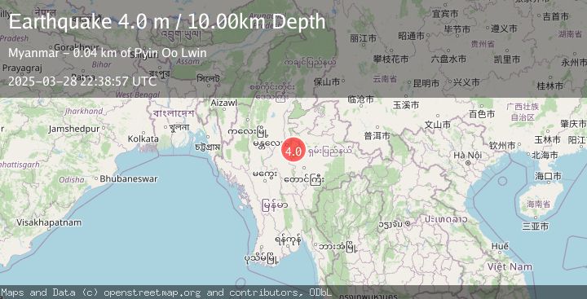Click the West Bengal state label
This screenshot has height=299, width=587.
coord(138,95)
